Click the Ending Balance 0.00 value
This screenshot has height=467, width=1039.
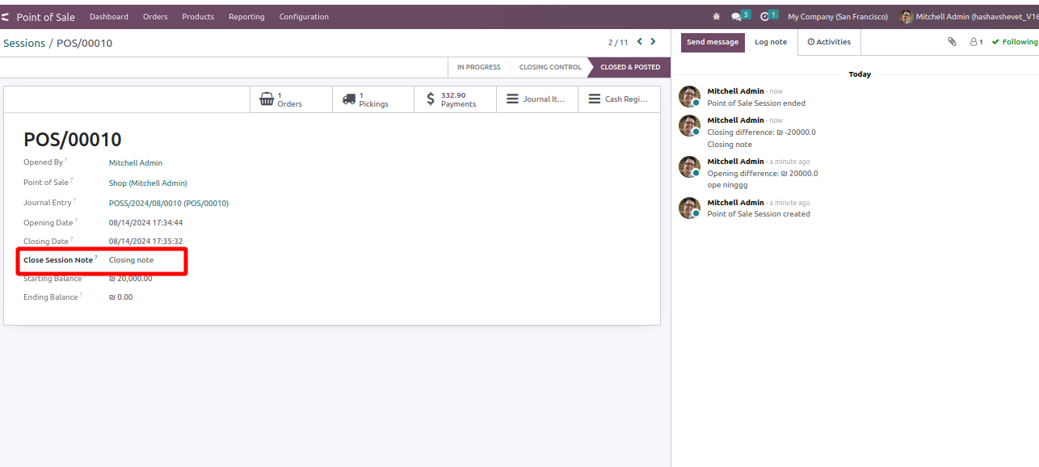(120, 297)
